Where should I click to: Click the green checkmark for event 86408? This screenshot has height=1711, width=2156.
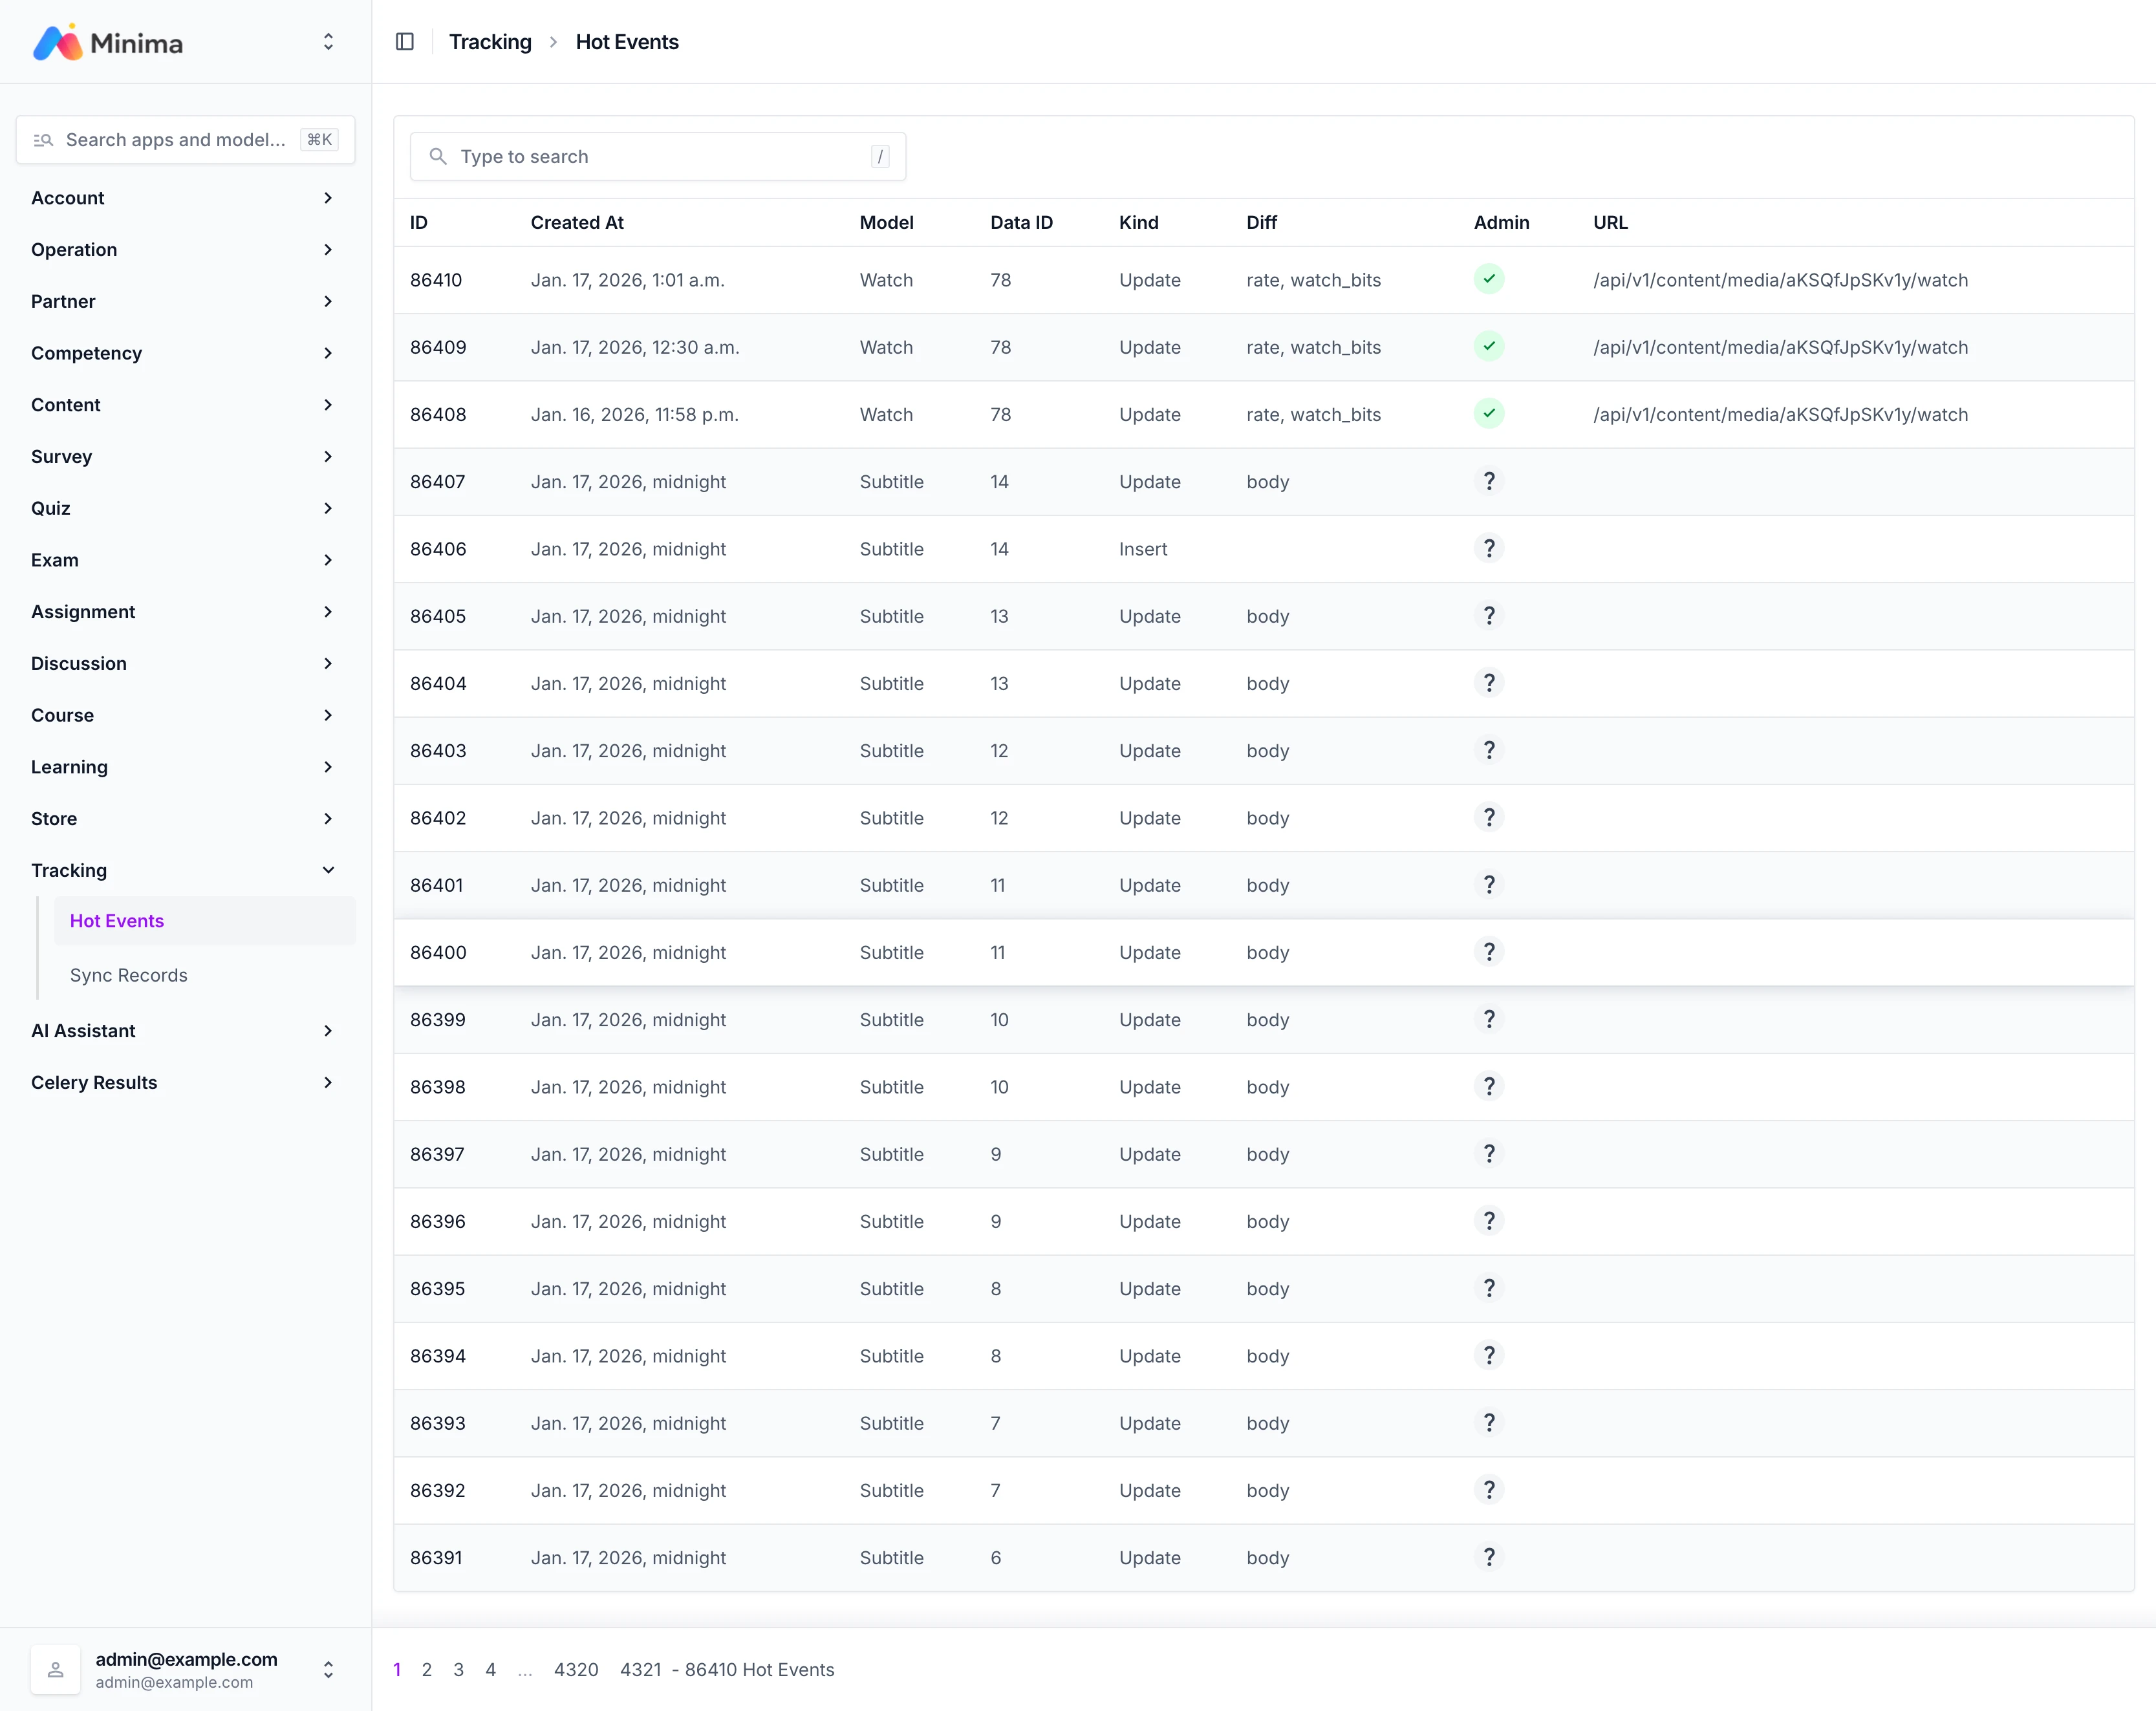point(1488,413)
